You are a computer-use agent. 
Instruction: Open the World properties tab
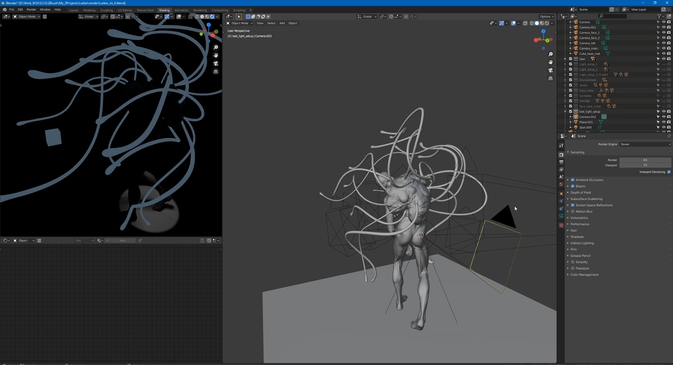pyautogui.click(x=561, y=185)
